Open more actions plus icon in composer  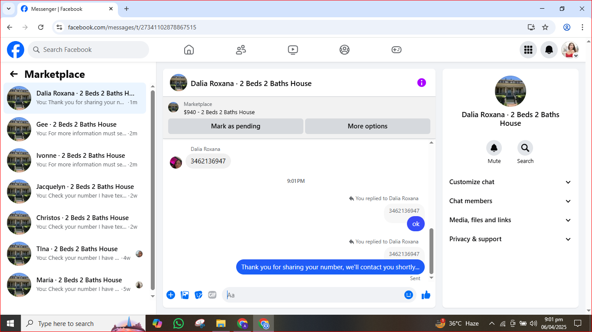171,295
